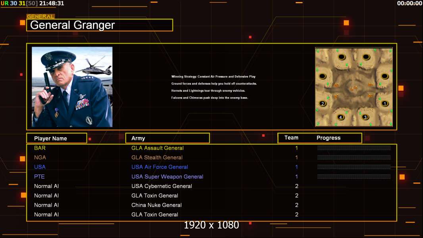Viewport: 423px width, 238px height.
Task: Click team number 2 in China Nuke General row
Action: (297, 205)
